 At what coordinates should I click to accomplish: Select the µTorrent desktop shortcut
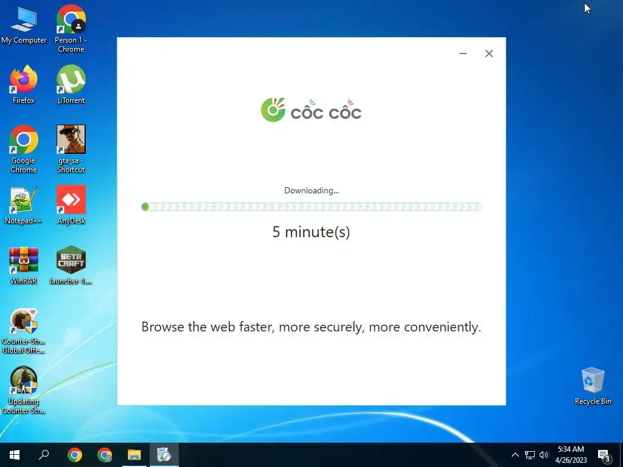[x=71, y=84]
